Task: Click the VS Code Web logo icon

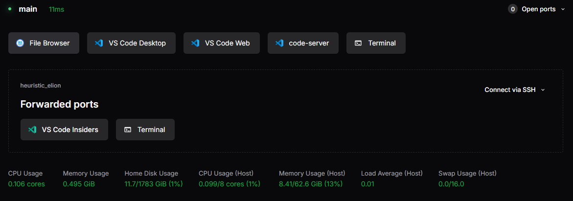Action: 195,43
